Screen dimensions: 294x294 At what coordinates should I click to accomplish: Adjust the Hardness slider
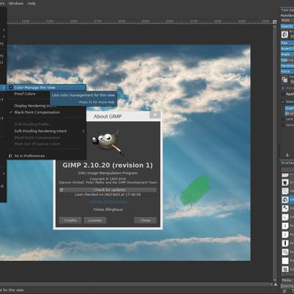[x=287, y=65]
